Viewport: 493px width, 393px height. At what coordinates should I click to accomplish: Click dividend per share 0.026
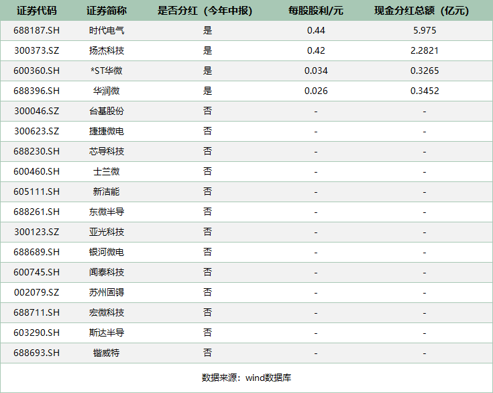[316, 91]
